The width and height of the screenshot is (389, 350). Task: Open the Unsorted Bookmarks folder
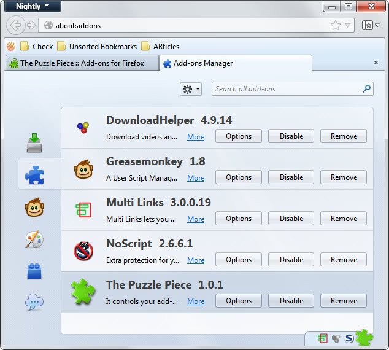point(97,47)
